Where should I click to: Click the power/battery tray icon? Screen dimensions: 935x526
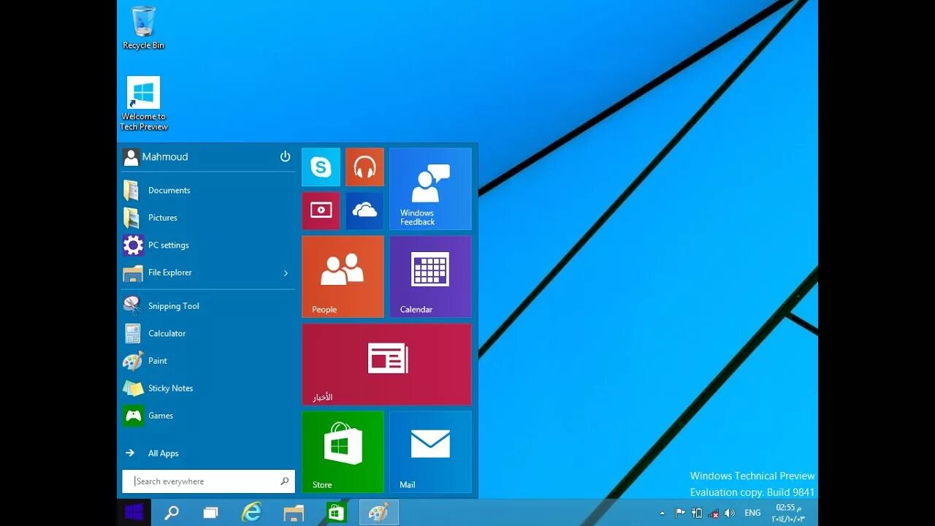697,513
